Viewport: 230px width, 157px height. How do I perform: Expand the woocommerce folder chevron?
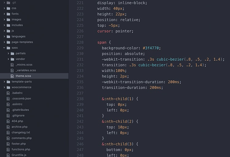pyautogui.click(x=4, y=87)
